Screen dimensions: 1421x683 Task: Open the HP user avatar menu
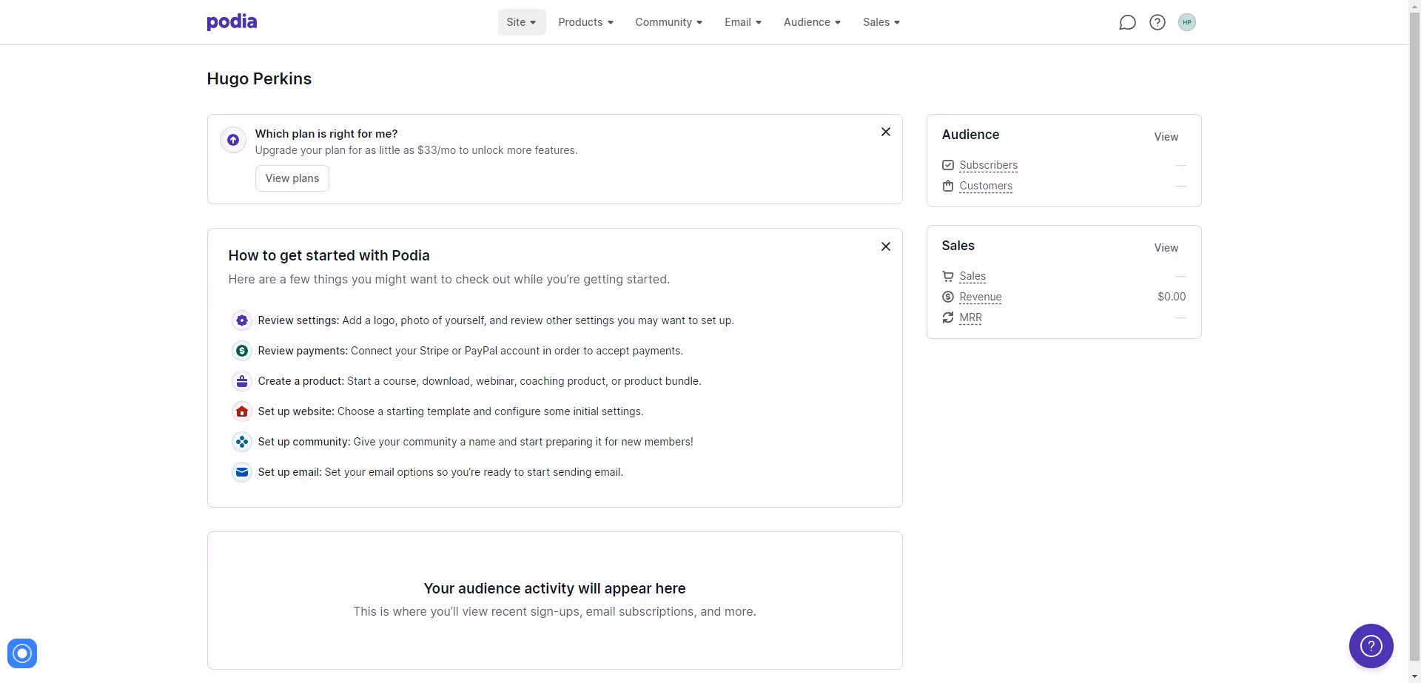pyautogui.click(x=1187, y=22)
